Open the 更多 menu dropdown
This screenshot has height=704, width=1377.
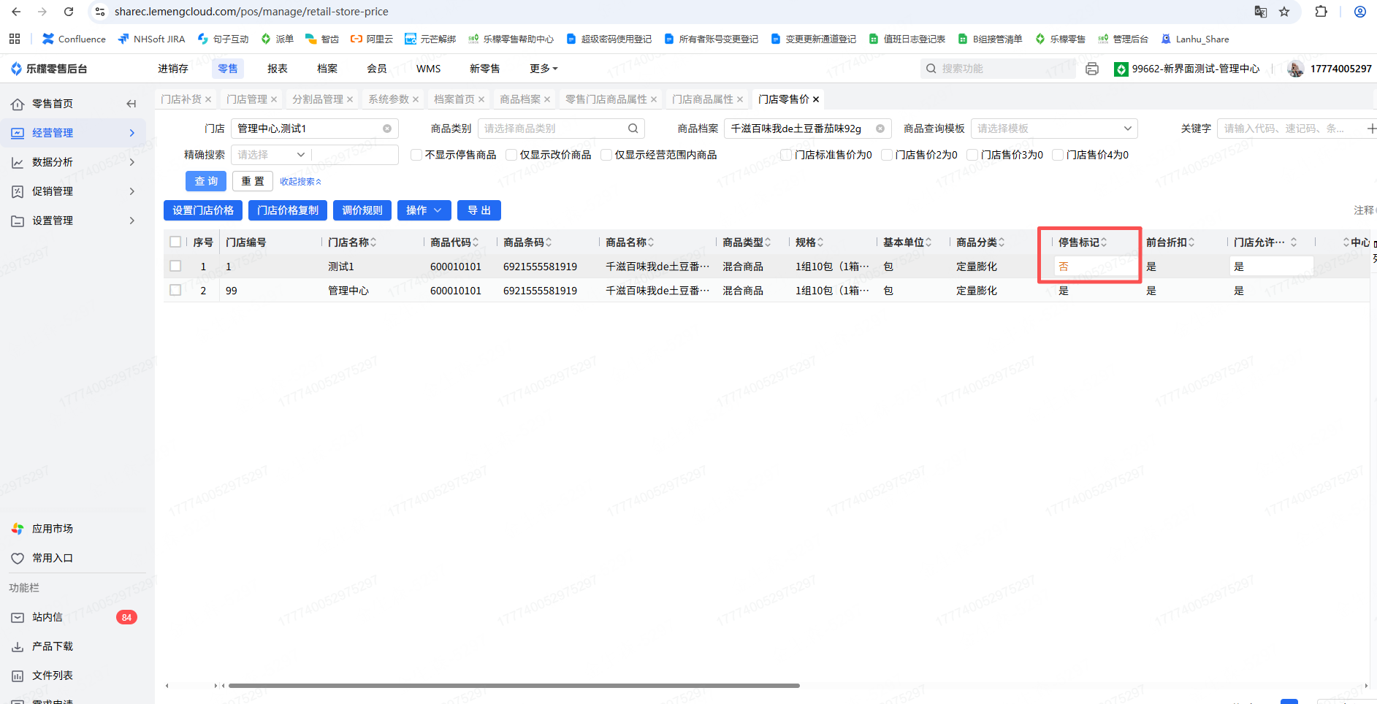(x=543, y=69)
